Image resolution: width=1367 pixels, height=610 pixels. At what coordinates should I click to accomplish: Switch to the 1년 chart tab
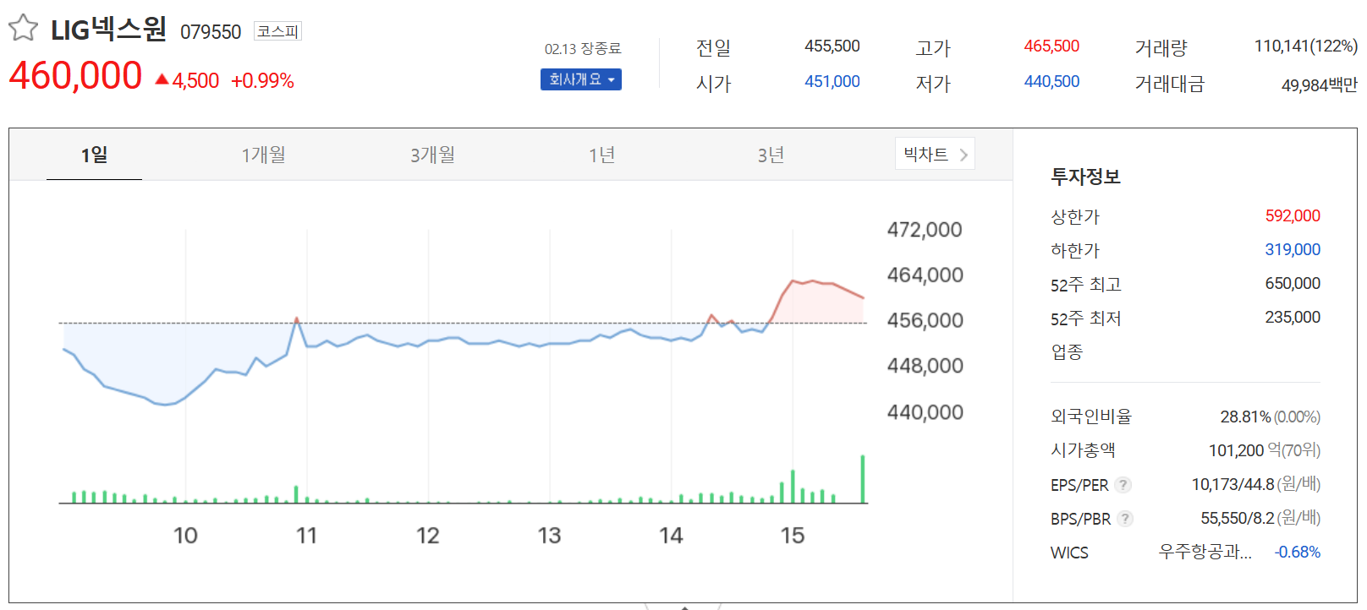point(601,155)
